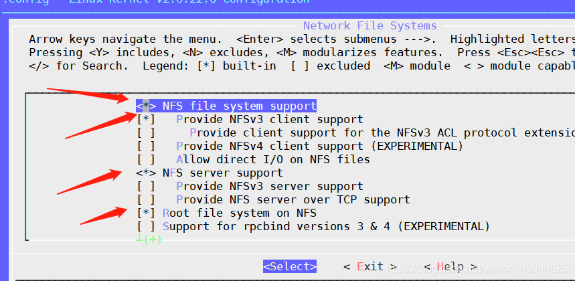
Task: Toggle Root file system on NFS checkbox
Action: (146, 213)
